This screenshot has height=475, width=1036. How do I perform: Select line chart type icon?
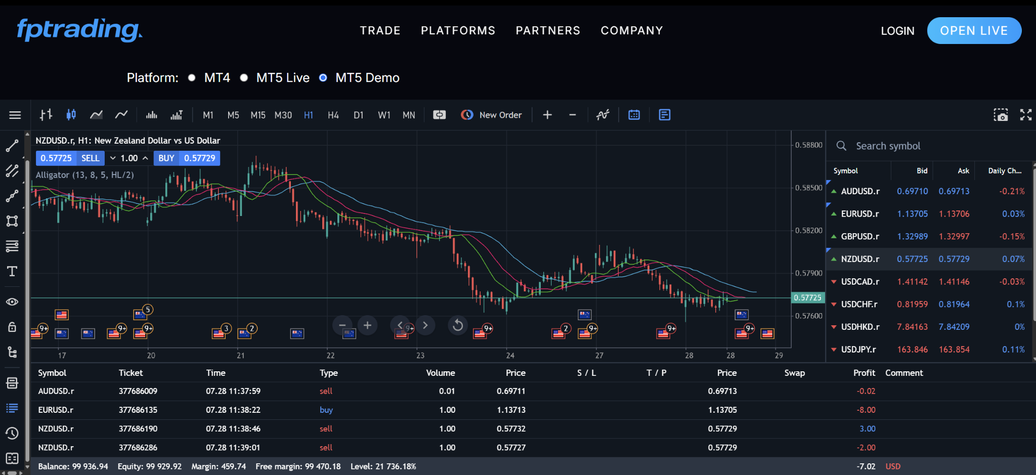pos(121,115)
